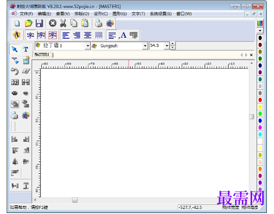Select the arrow pointer tool
This screenshot has width=274, height=214.
point(15,49)
